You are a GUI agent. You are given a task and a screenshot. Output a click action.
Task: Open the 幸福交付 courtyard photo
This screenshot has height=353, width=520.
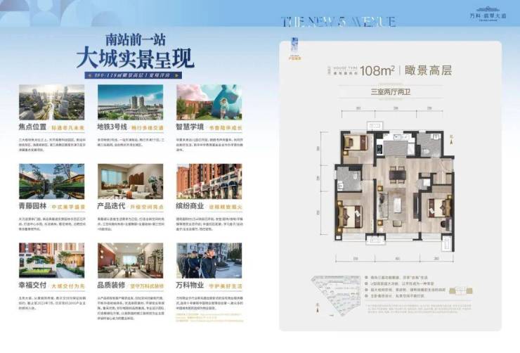pyautogui.click(x=52, y=260)
